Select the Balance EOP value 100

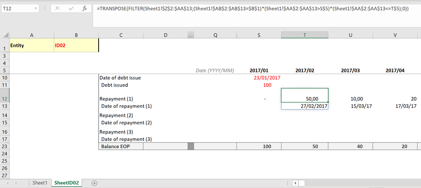click(x=259, y=146)
